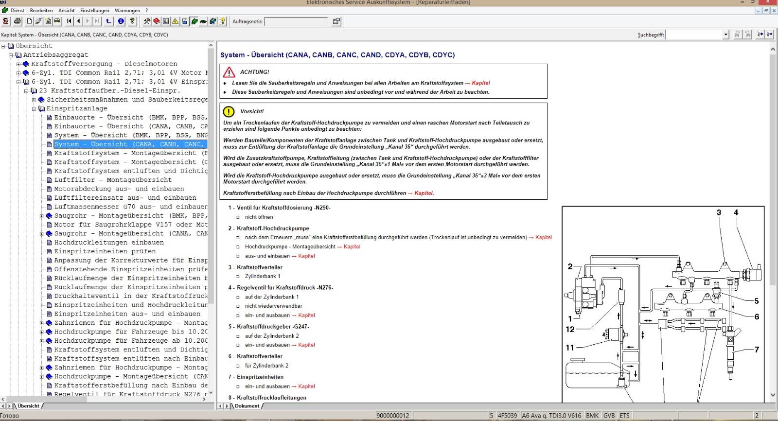Open the Suchbegriff dropdown arrow
This screenshot has height=421, width=778.
pos(726,35)
